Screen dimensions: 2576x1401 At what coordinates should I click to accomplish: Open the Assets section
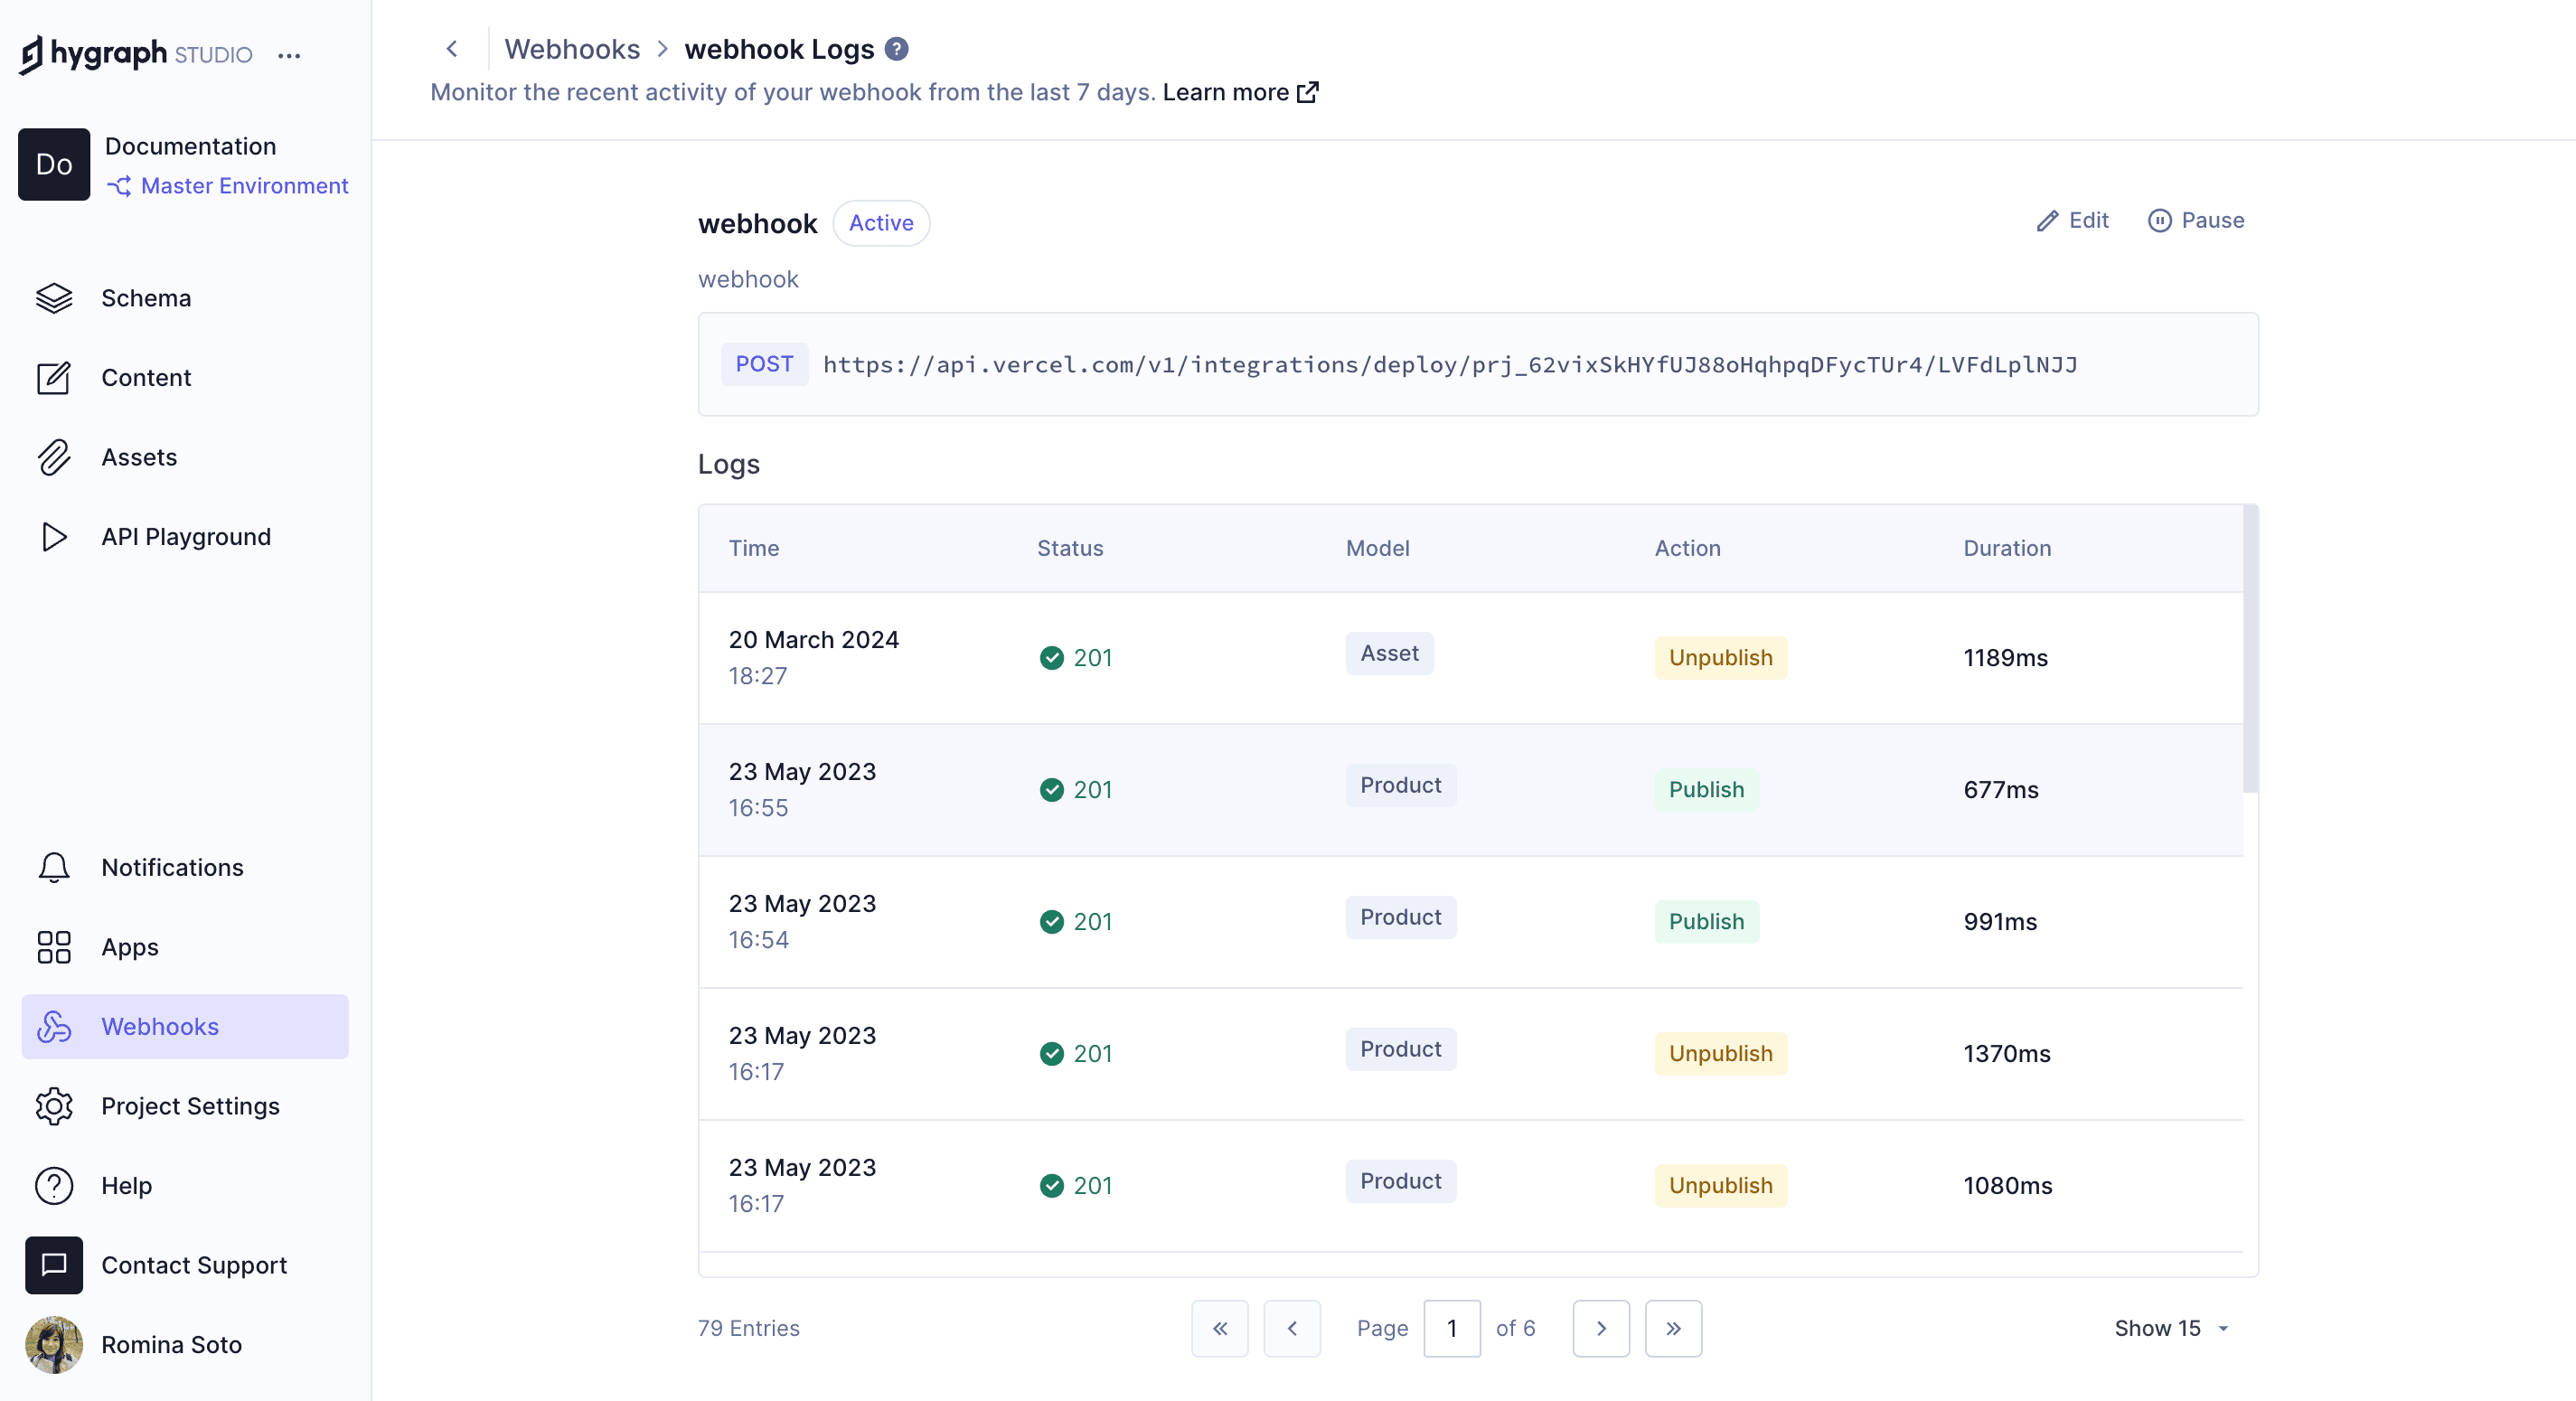139,457
